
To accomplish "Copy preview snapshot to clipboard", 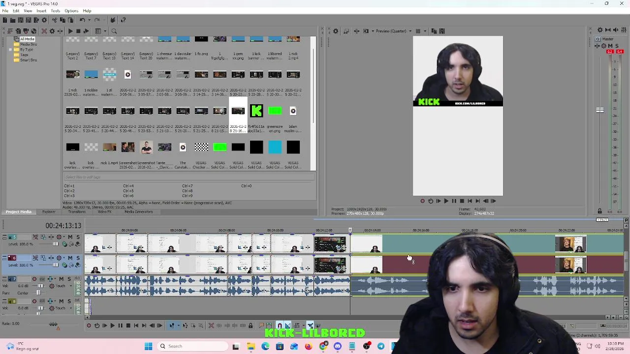I will (x=434, y=31).
